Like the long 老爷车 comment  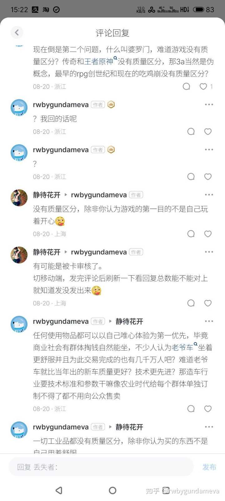208,409
